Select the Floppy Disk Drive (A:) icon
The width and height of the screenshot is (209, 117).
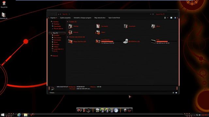(x=71, y=42)
